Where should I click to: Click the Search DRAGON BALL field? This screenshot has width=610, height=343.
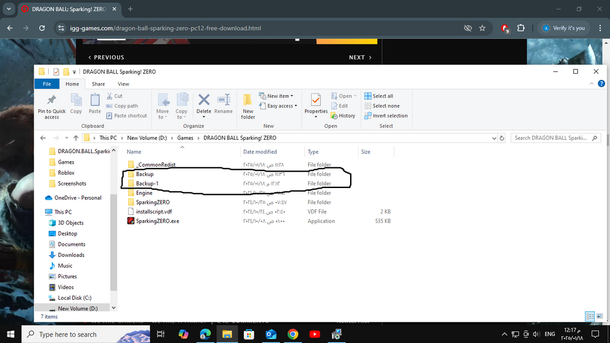point(556,138)
